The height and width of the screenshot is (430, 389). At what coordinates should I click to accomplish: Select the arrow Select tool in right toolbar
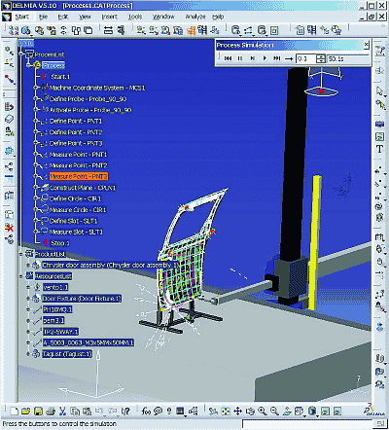(379, 91)
